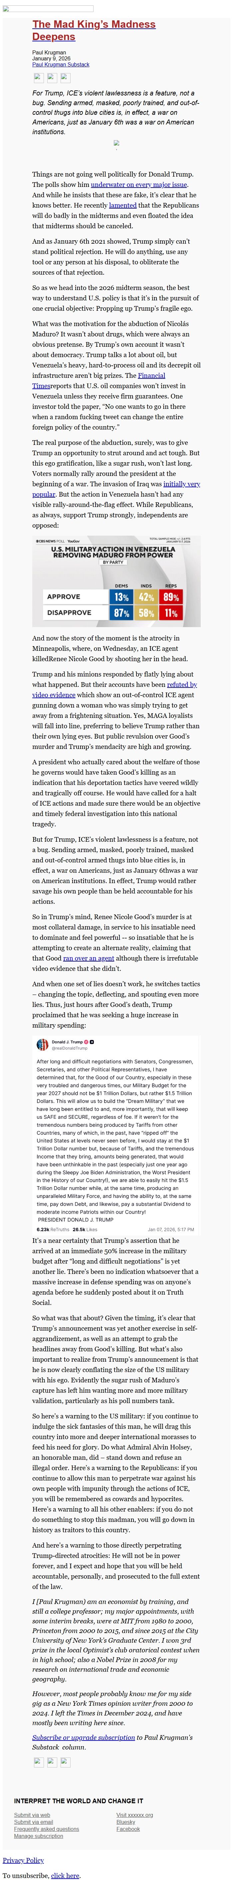This screenshot has width=233, height=1886.
Task: Click the last share icon below the article
Action: [x=65, y=1762]
